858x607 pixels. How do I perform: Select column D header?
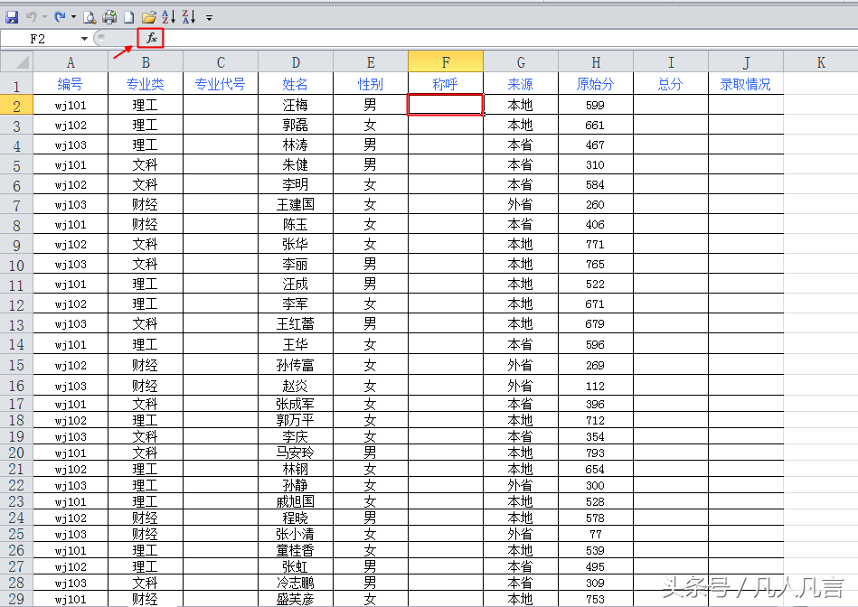tap(296, 61)
